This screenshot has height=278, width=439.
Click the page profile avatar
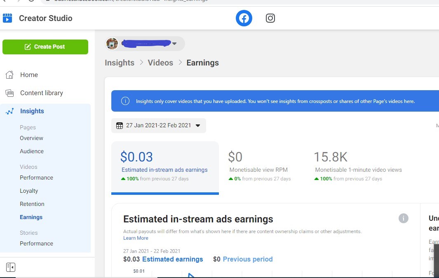click(112, 44)
